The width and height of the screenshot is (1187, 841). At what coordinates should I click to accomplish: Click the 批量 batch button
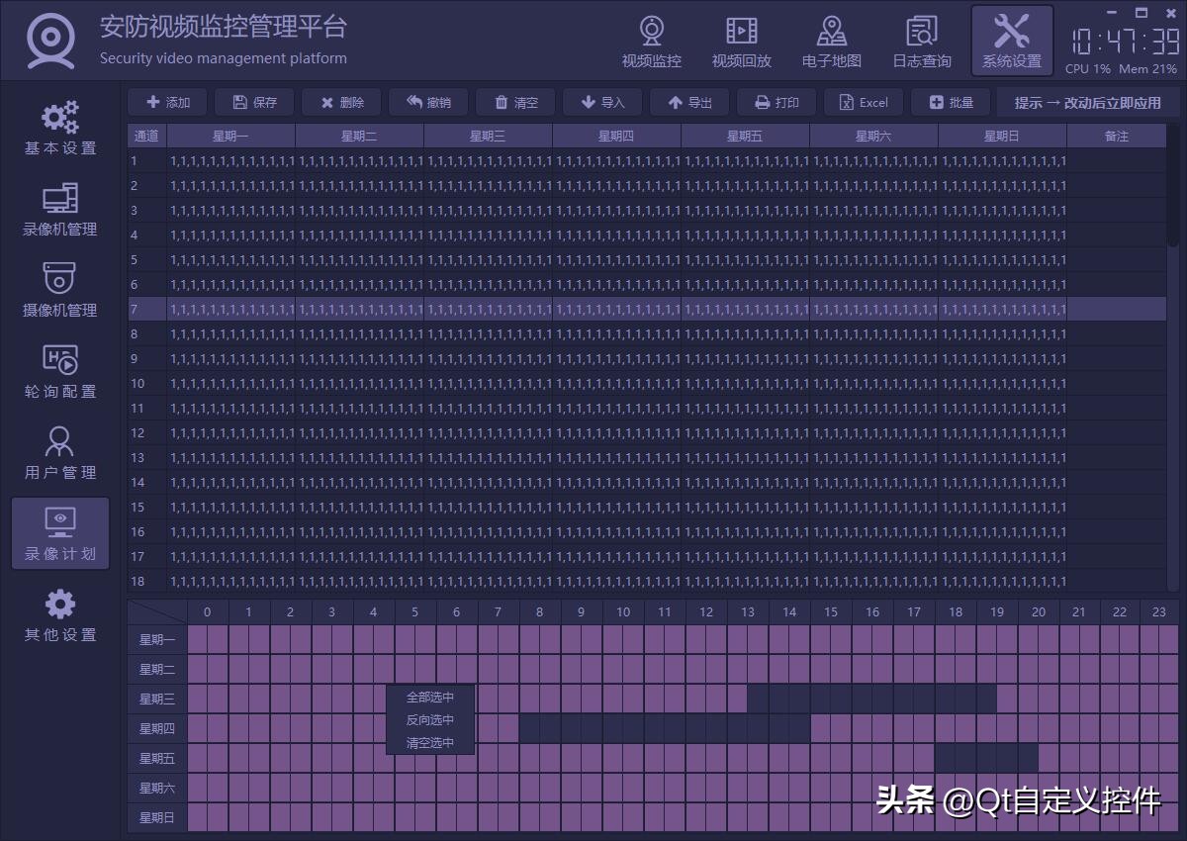(x=950, y=101)
